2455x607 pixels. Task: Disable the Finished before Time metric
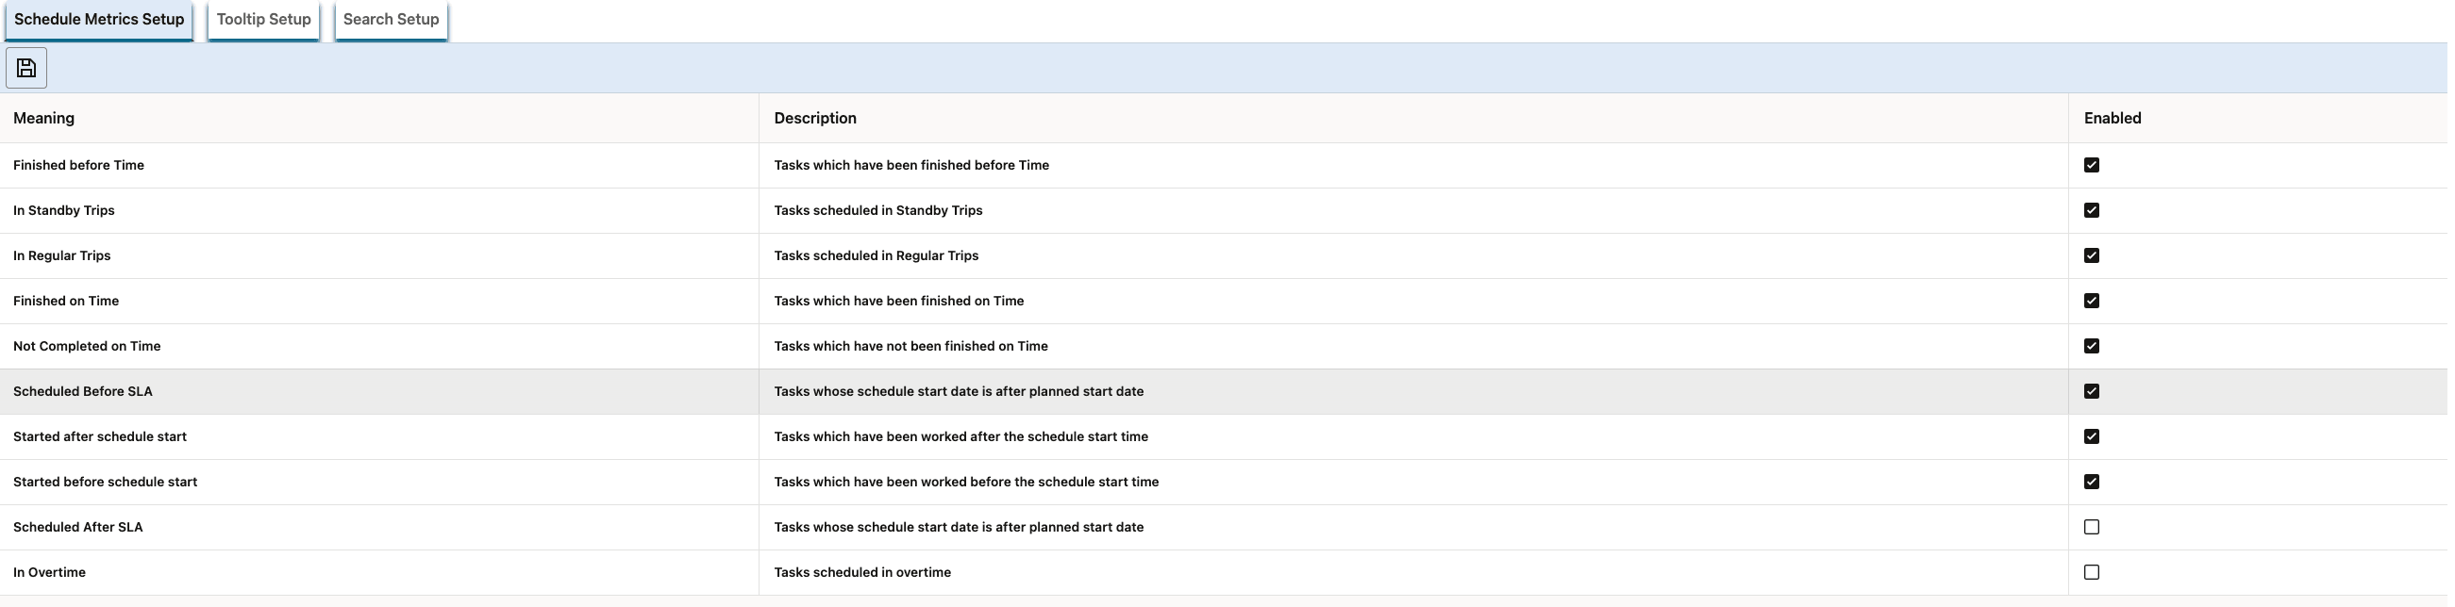click(x=2091, y=166)
